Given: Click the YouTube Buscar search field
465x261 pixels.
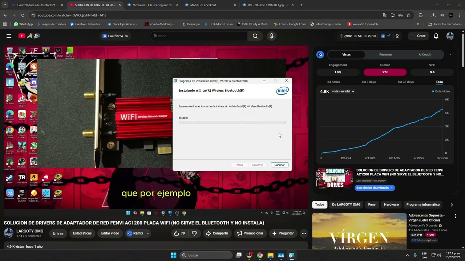Looking at the screenshot, I should pos(199,36).
